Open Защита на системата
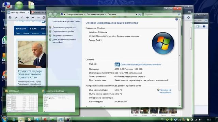This screenshot has width=218, height=122. (63, 36)
